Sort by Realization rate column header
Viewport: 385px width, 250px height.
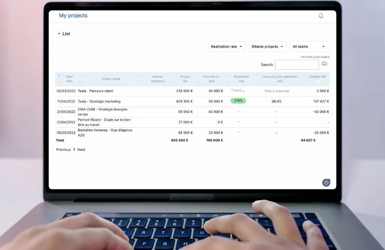click(x=241, y=79)
